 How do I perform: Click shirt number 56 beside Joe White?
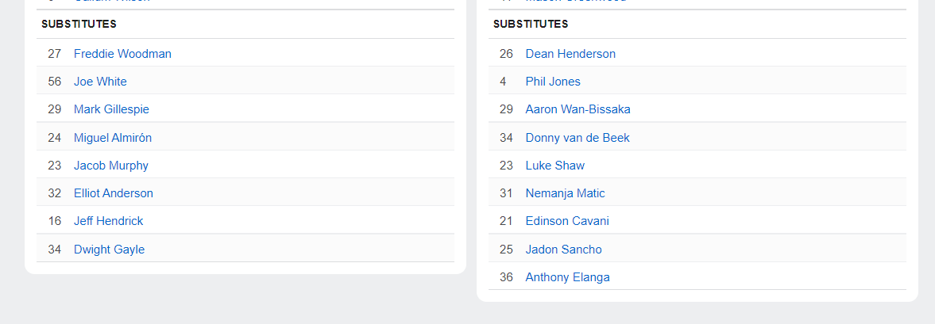point(54,82)
